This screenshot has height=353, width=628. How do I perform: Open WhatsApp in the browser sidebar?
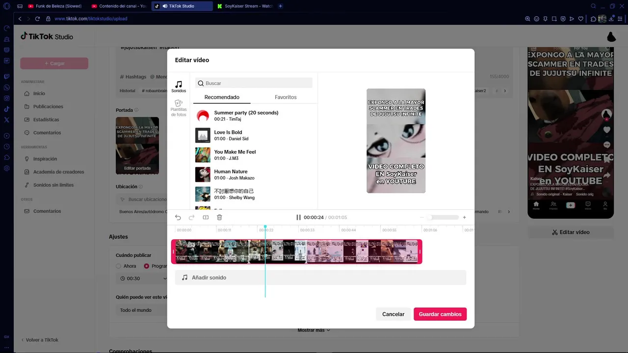6,87
